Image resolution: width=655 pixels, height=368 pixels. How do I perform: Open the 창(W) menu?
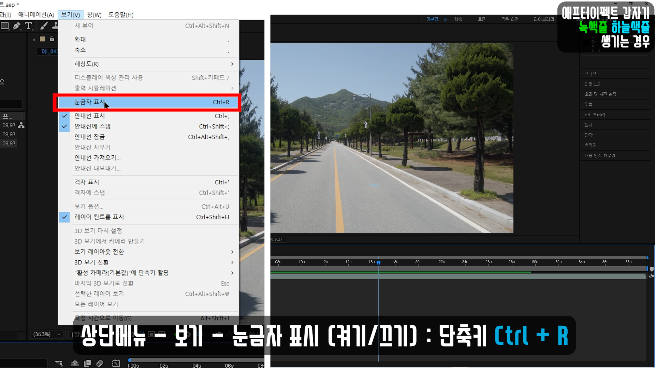94,15
